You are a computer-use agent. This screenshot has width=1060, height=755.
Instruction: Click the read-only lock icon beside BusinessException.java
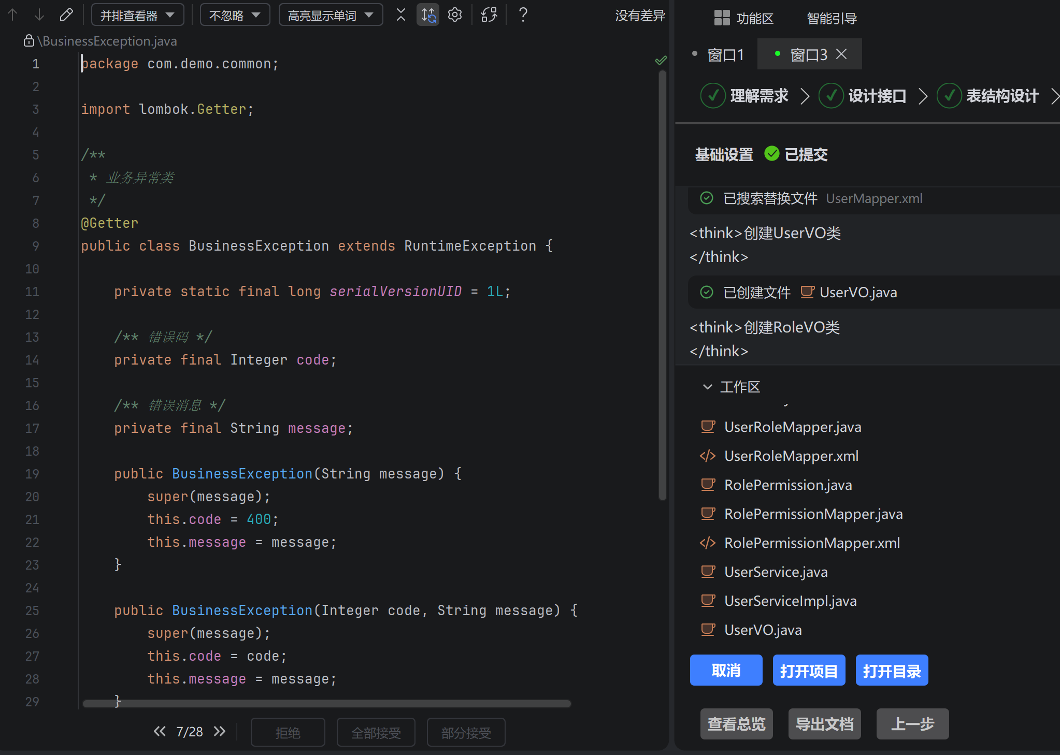point(29,40)
